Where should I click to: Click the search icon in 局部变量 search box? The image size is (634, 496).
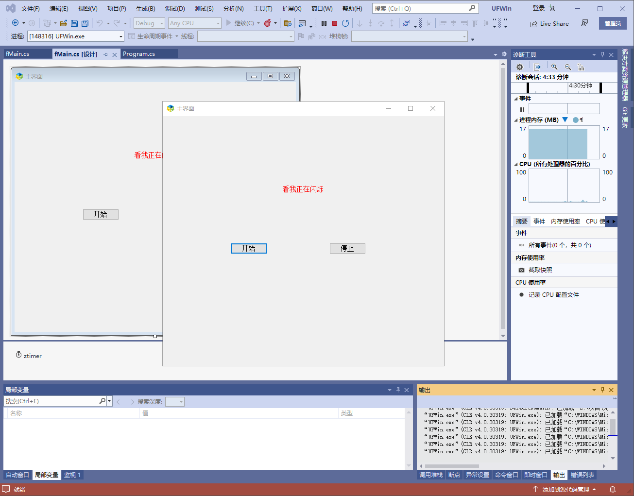(x=102, y=401)
